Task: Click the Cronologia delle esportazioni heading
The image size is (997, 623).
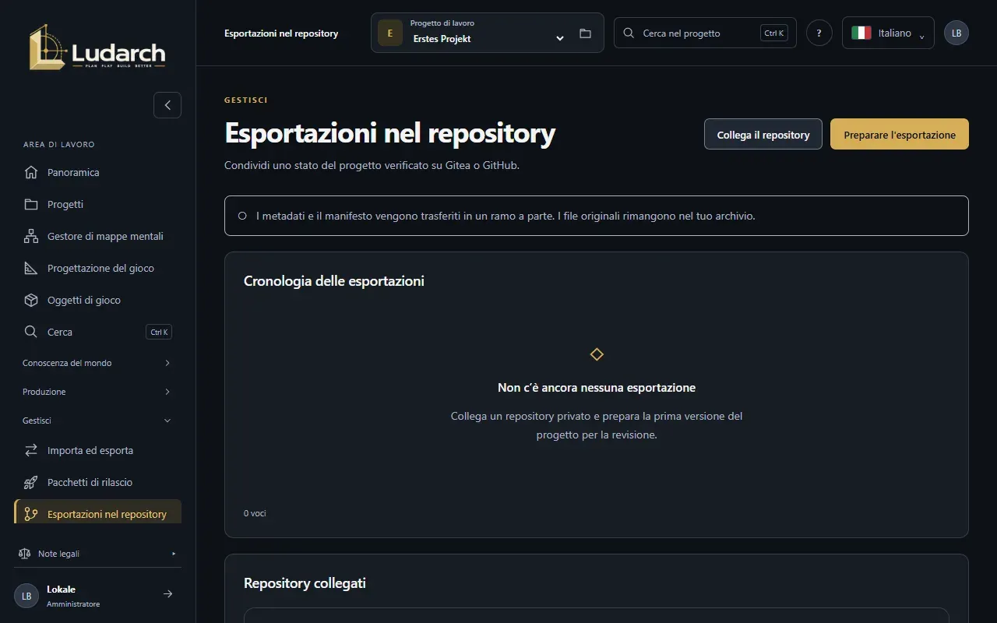Action: click(x=334, y=281)
